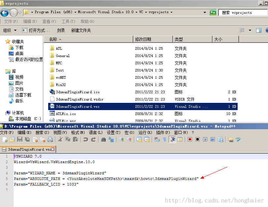Screen dimensions: 268x207
Task: Toggle word wrap in Notepad++ toolbar
Action: pyautogui.click(x=157, y=139)
